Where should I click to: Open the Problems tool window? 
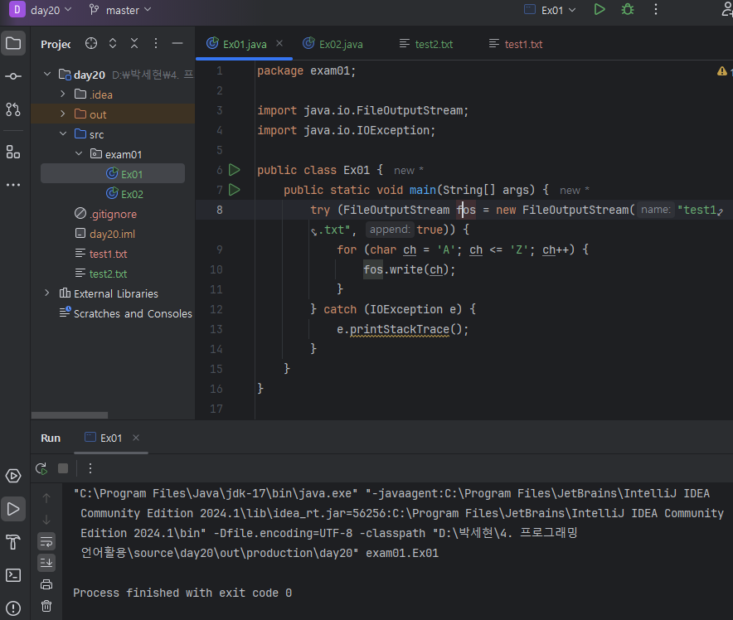pyautogui.click(x=13, y=608)
